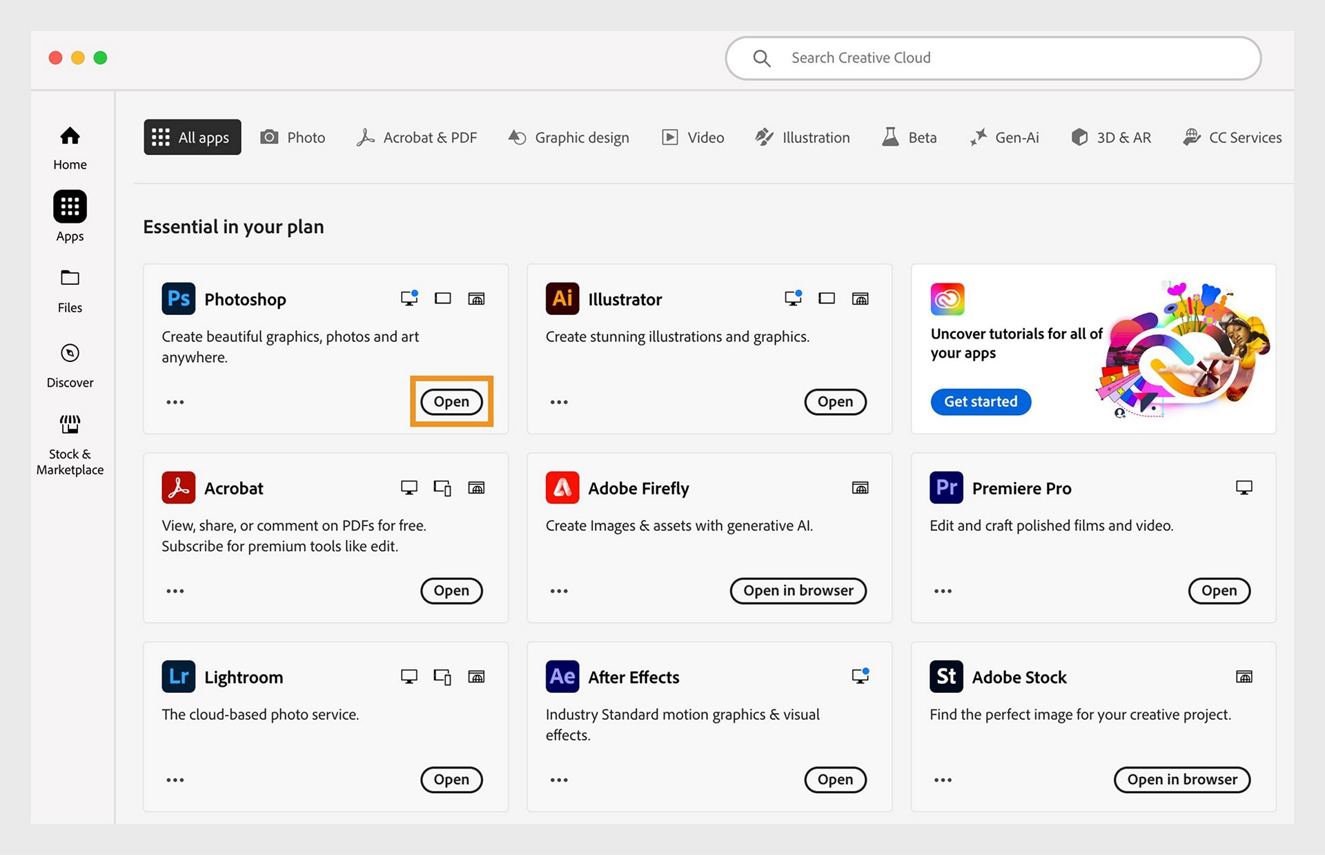Open After Effects with its Open button
The height and width of the screenshot is (855, 1325).
click(835, 779)
